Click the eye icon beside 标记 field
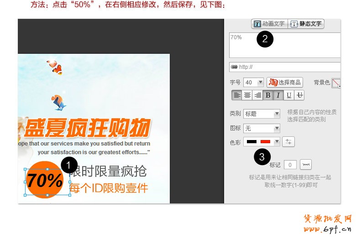The height and width of the screenshot is (239, 356). (x=305, y=164)
